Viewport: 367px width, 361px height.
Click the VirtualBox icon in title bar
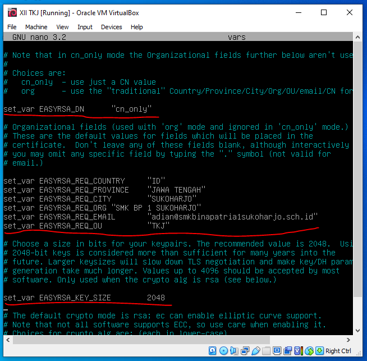(x=12, y=13)
